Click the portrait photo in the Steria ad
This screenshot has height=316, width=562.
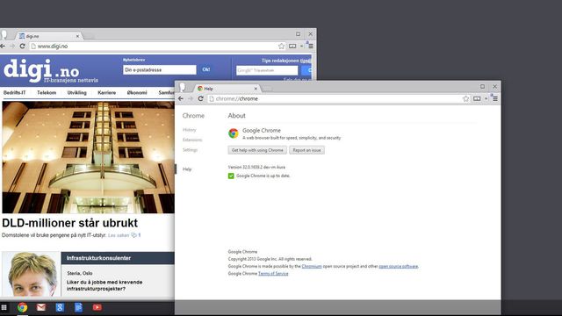pyautogui.click(x=32, y=274)
